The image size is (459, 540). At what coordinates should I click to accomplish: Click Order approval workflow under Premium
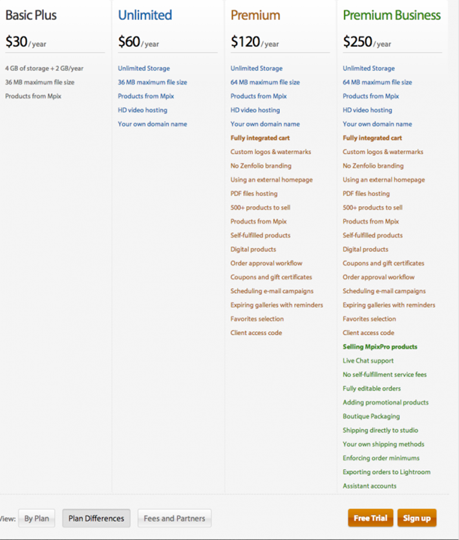tap(266, 263)
